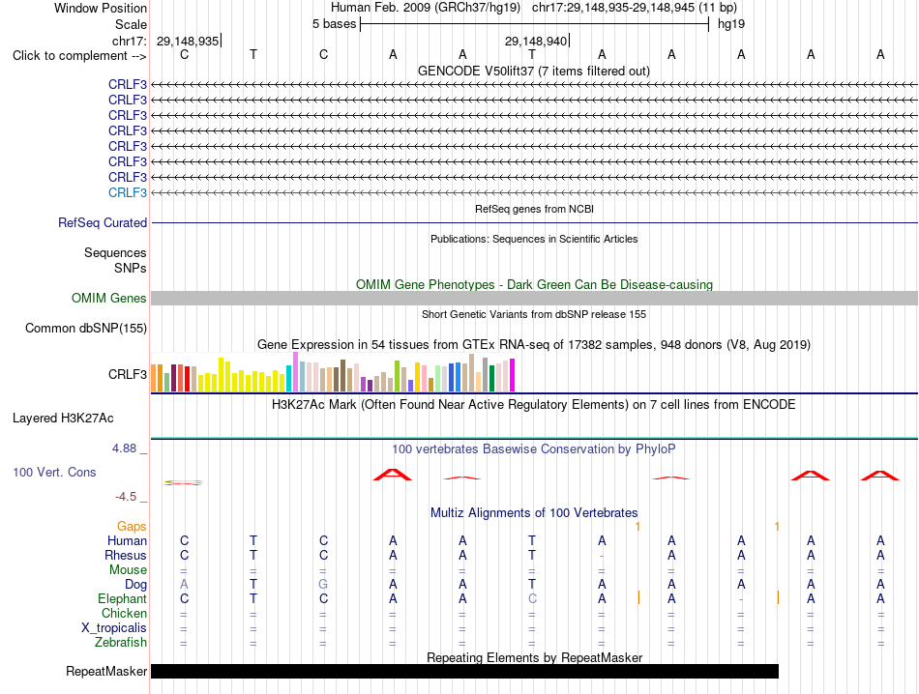The width and height of the screenshot is (919, 694).
Task: Click the magenta bar in GTEx expression chart
Action: 513,375
